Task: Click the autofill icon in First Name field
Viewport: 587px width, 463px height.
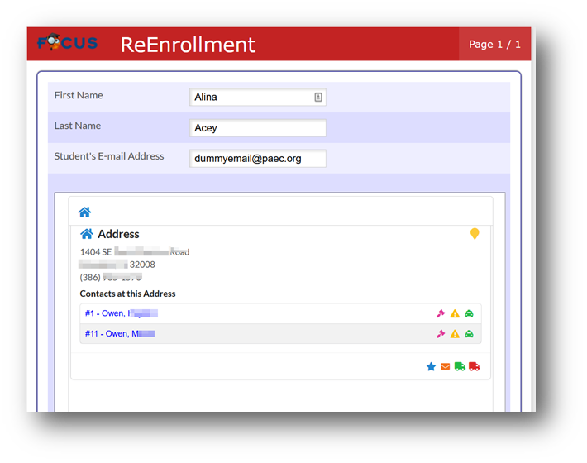Action: click(317, 97)
